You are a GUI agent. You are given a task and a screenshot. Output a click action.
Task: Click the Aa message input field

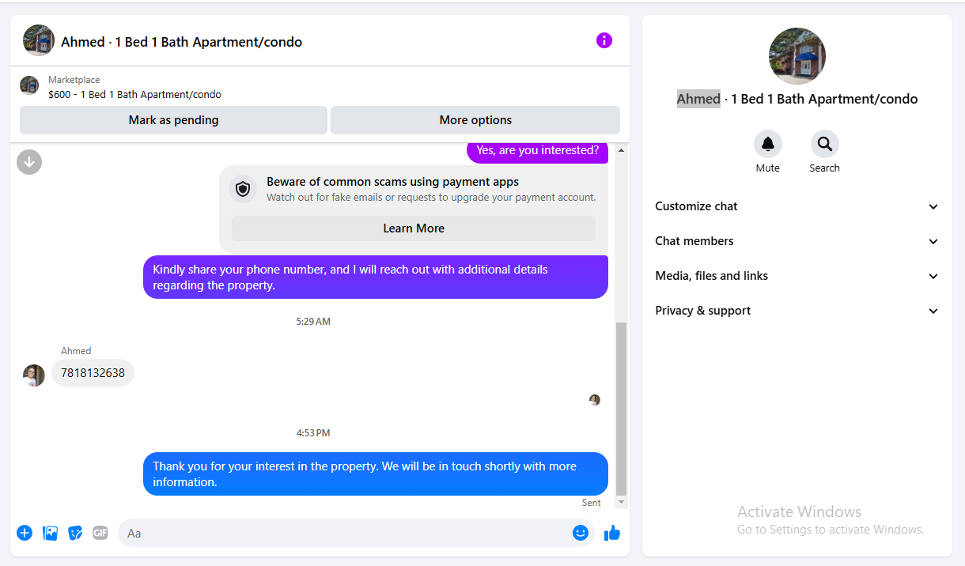[x=346, y=533]
